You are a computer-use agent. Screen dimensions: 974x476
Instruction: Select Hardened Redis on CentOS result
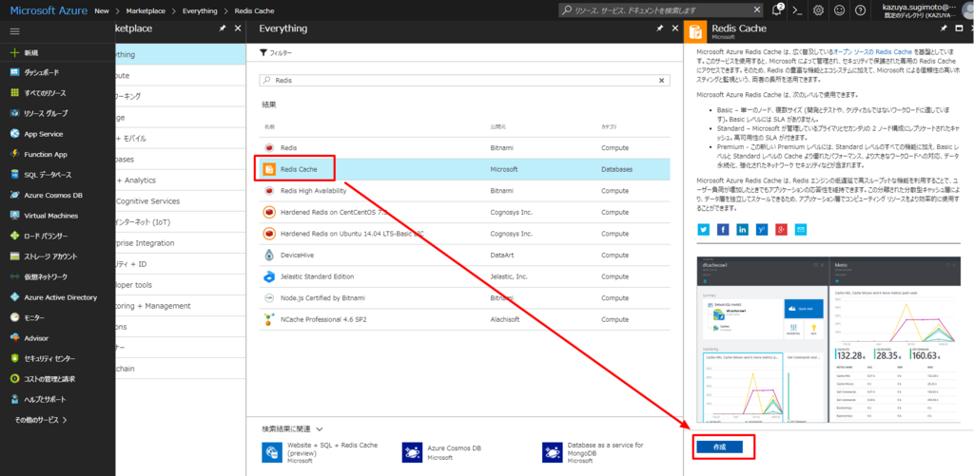pos(464,212)
